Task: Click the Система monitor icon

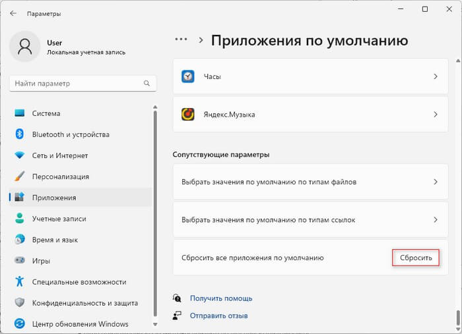Action: pos(20,113)
